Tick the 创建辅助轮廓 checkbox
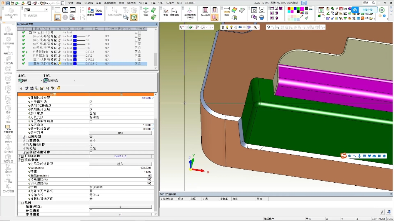Screen dimensions: 394x221 (91, 152)
